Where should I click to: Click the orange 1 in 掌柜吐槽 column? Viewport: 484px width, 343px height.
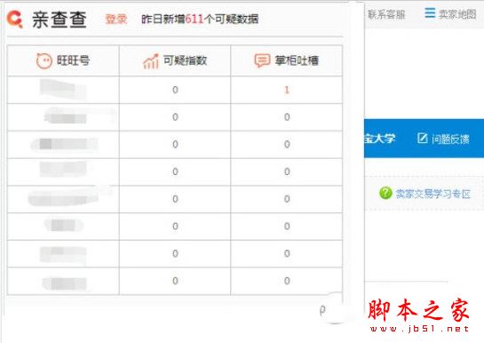point(287,90)
